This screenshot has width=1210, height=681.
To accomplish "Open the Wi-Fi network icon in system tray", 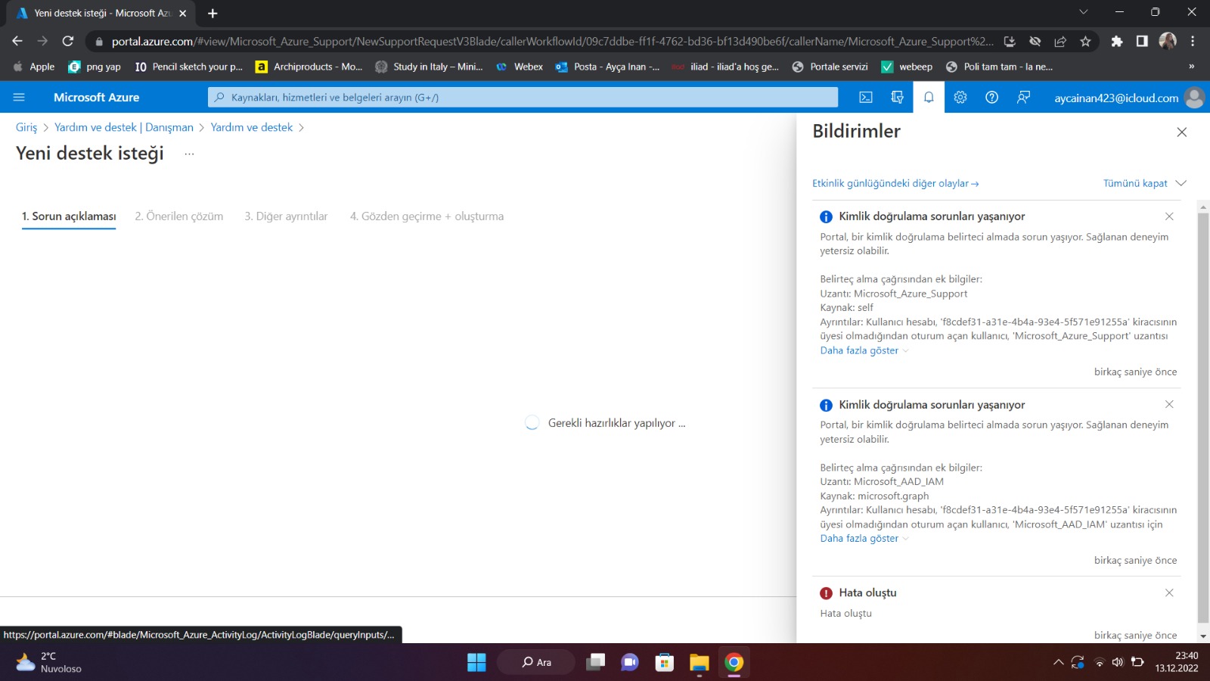I will coord(1099,662).
